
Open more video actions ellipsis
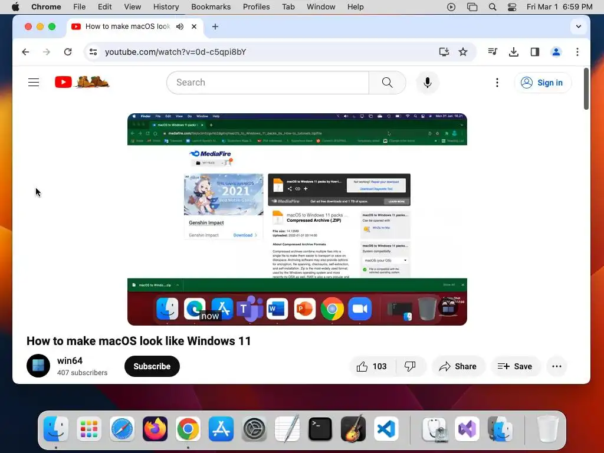coord(557,366)
